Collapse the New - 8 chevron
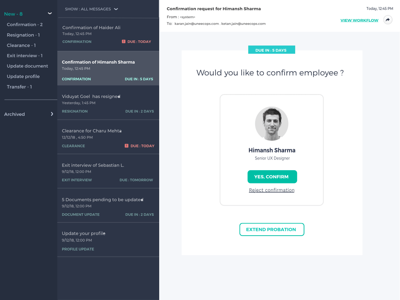The height and width of the screenshot is (300, 400). click(x=50, y=13)
